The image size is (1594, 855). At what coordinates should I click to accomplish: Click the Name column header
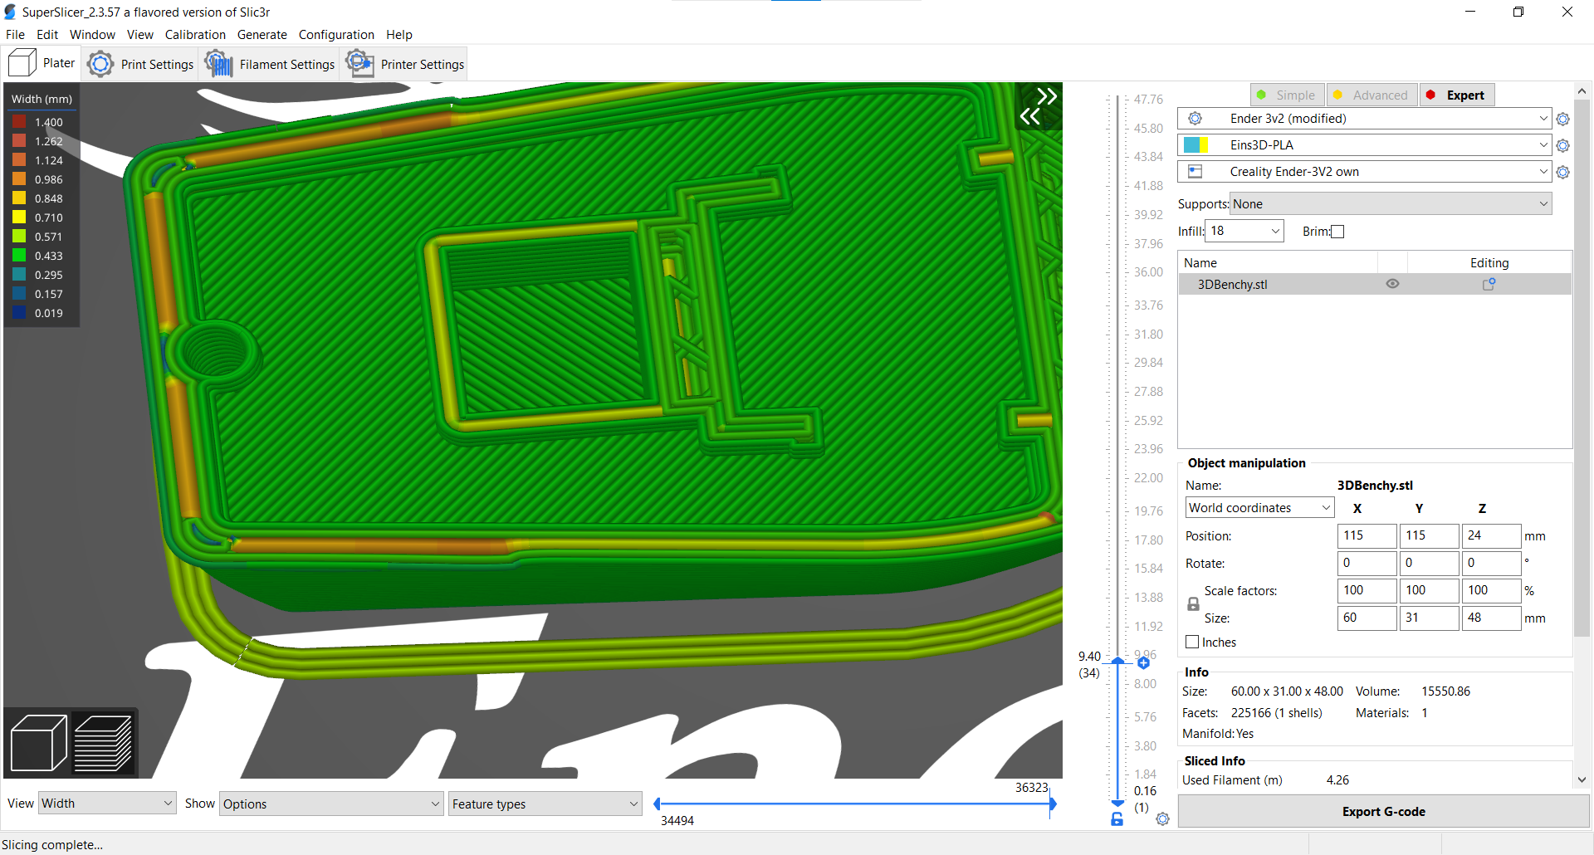(1279, 262)
